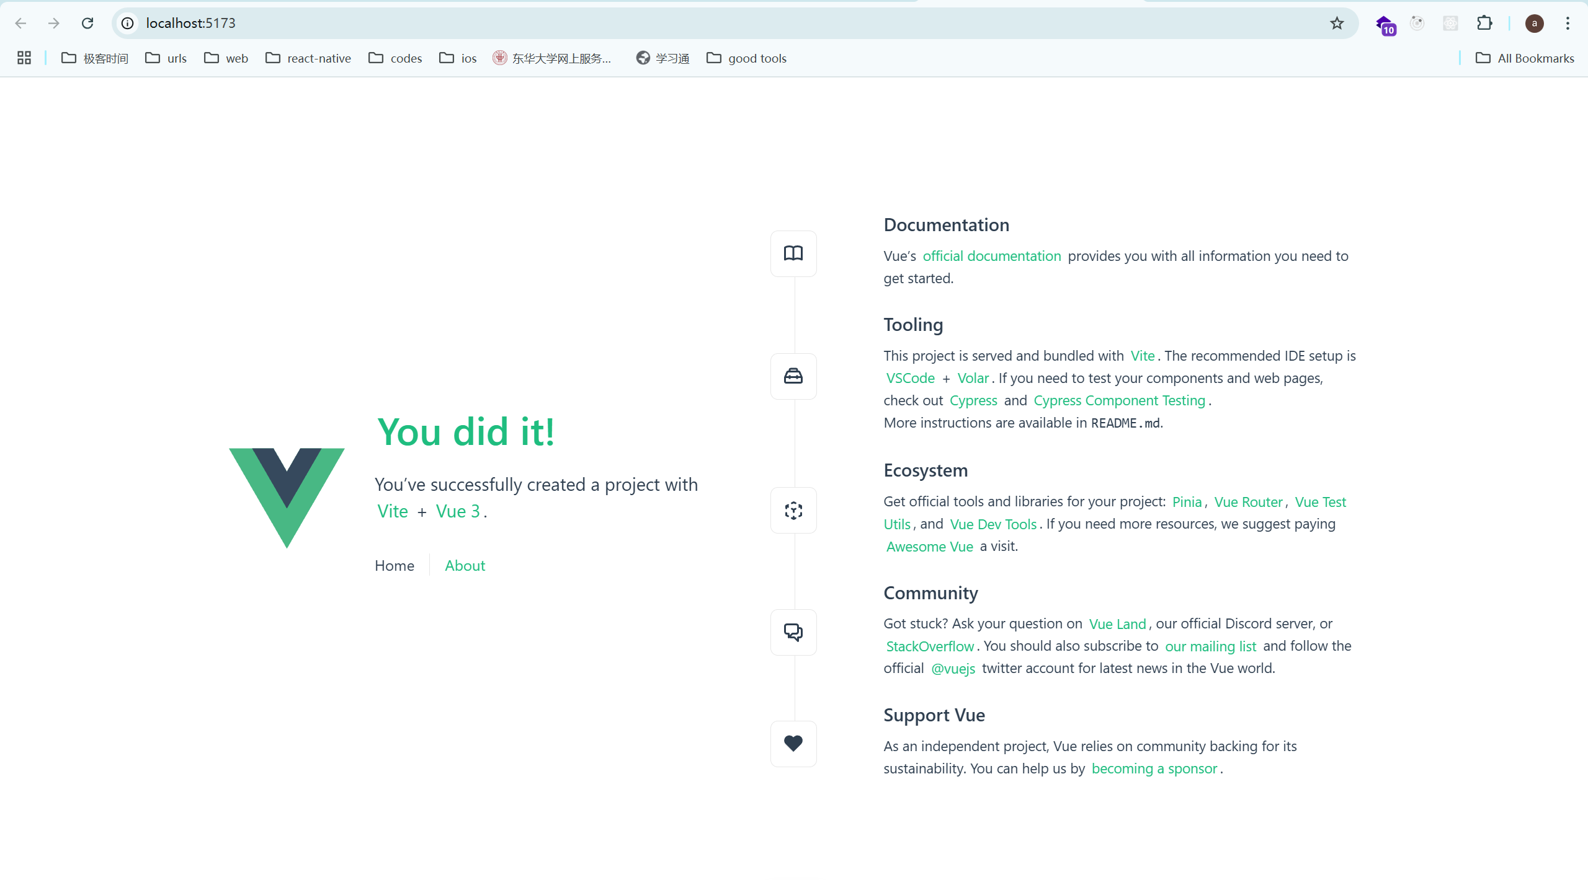
Task: Go to the Home nav link
Action: click(x=395, y=566)
